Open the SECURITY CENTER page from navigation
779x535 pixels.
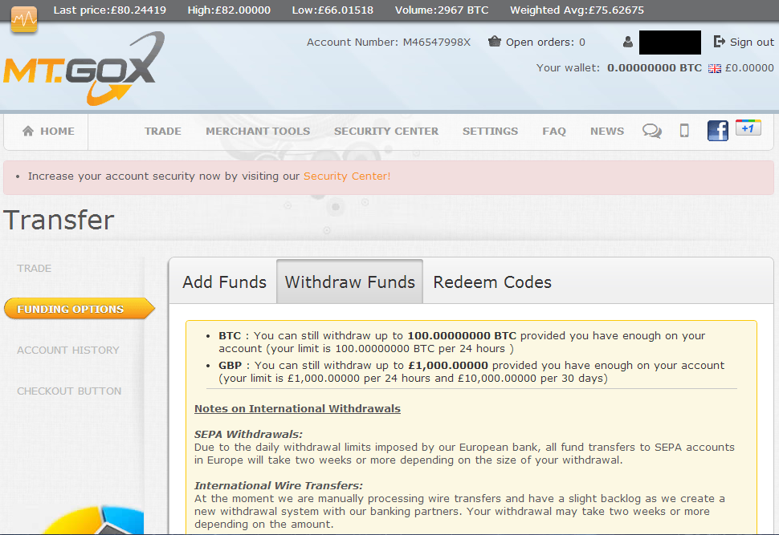[386, 130]
